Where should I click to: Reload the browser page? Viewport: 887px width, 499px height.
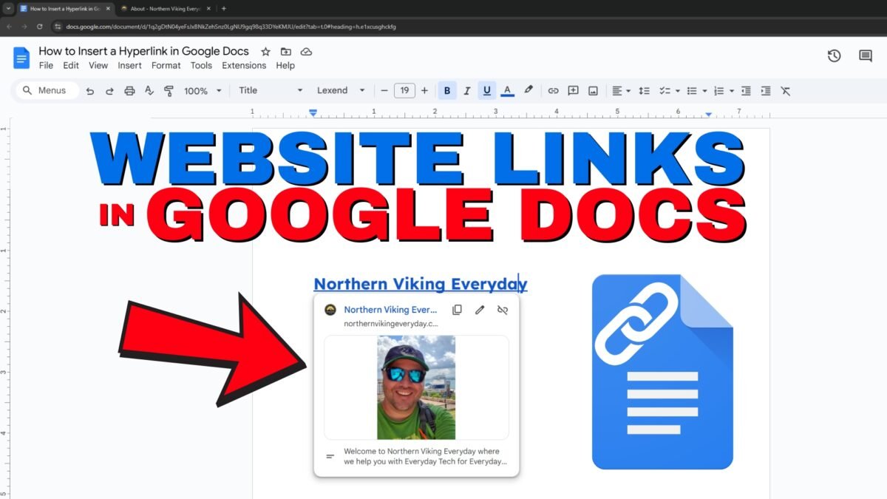[x=41, y=27]
